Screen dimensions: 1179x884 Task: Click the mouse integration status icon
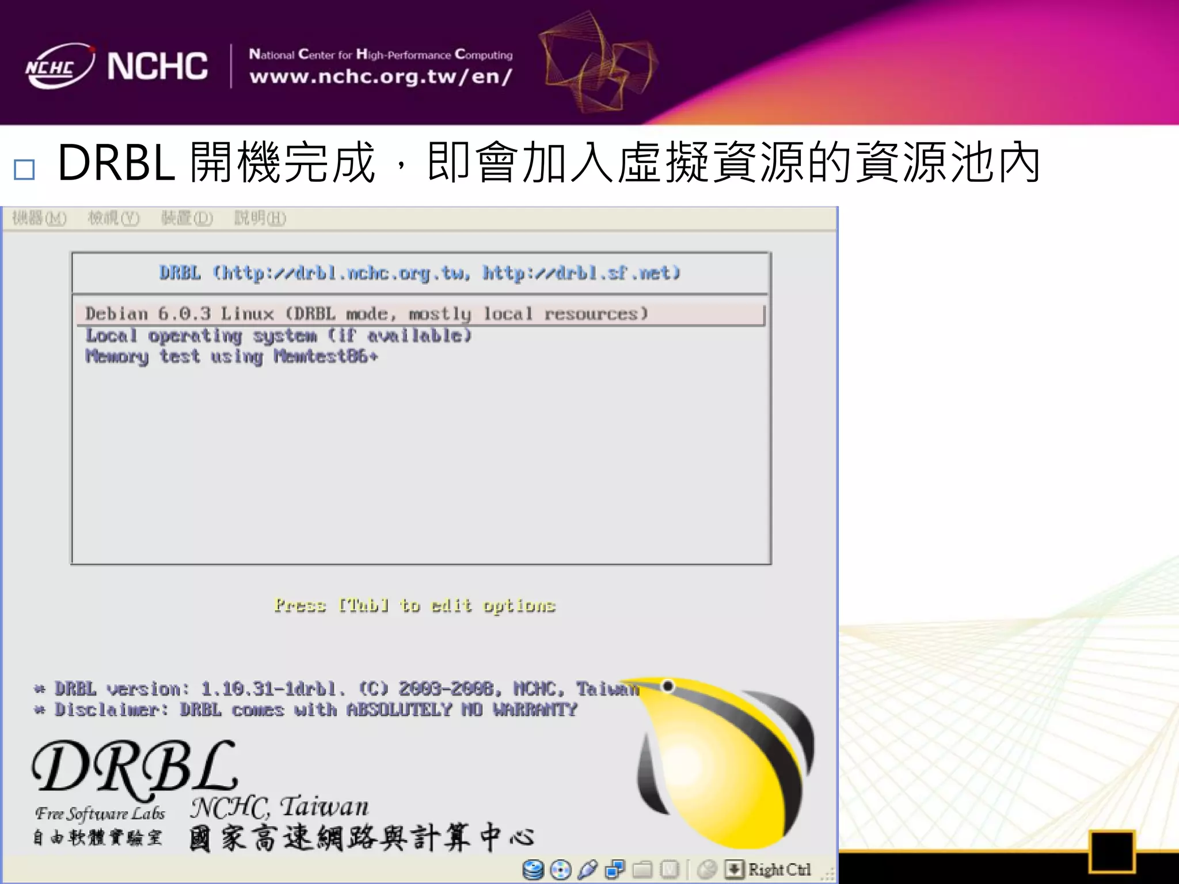[707, 869]
